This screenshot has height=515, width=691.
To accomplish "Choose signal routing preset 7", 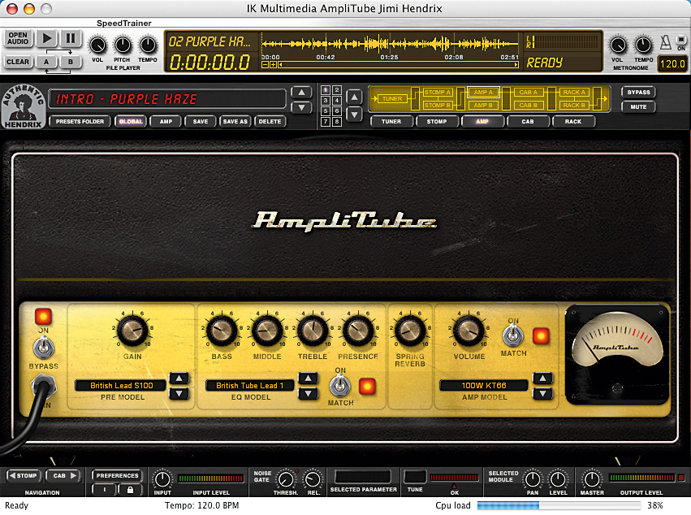I will (x=326, y=122).
